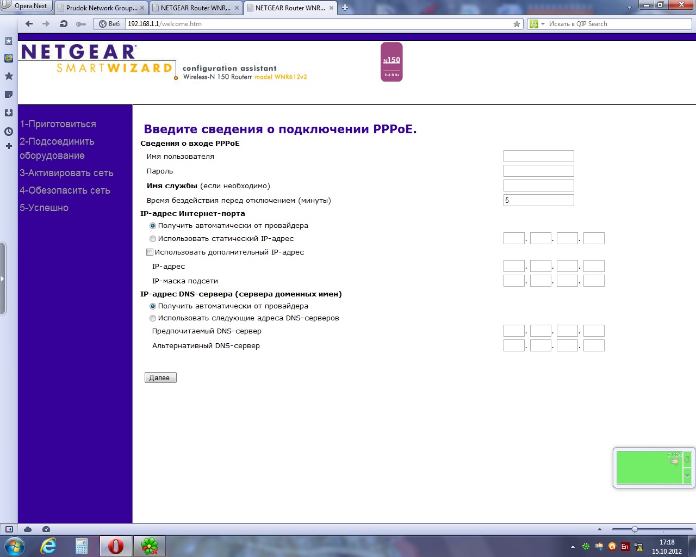The image size is (696, 557).
Task: Open Opera Link cloud icon in status bar
Action: coord(28,529)
